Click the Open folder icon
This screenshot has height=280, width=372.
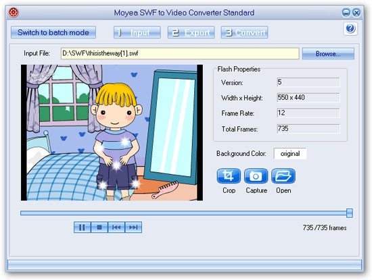coord(283,176)
